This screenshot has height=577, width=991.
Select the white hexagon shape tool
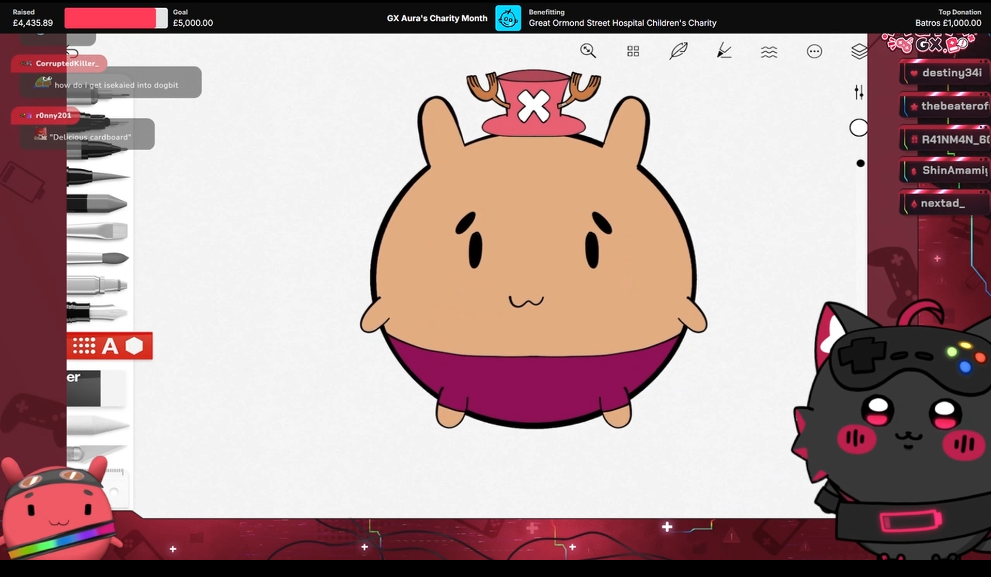pyautogui.click(x=134, y=346)
